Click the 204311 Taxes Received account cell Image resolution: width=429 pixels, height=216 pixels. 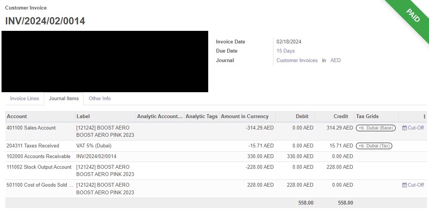(x=33, y=146)
